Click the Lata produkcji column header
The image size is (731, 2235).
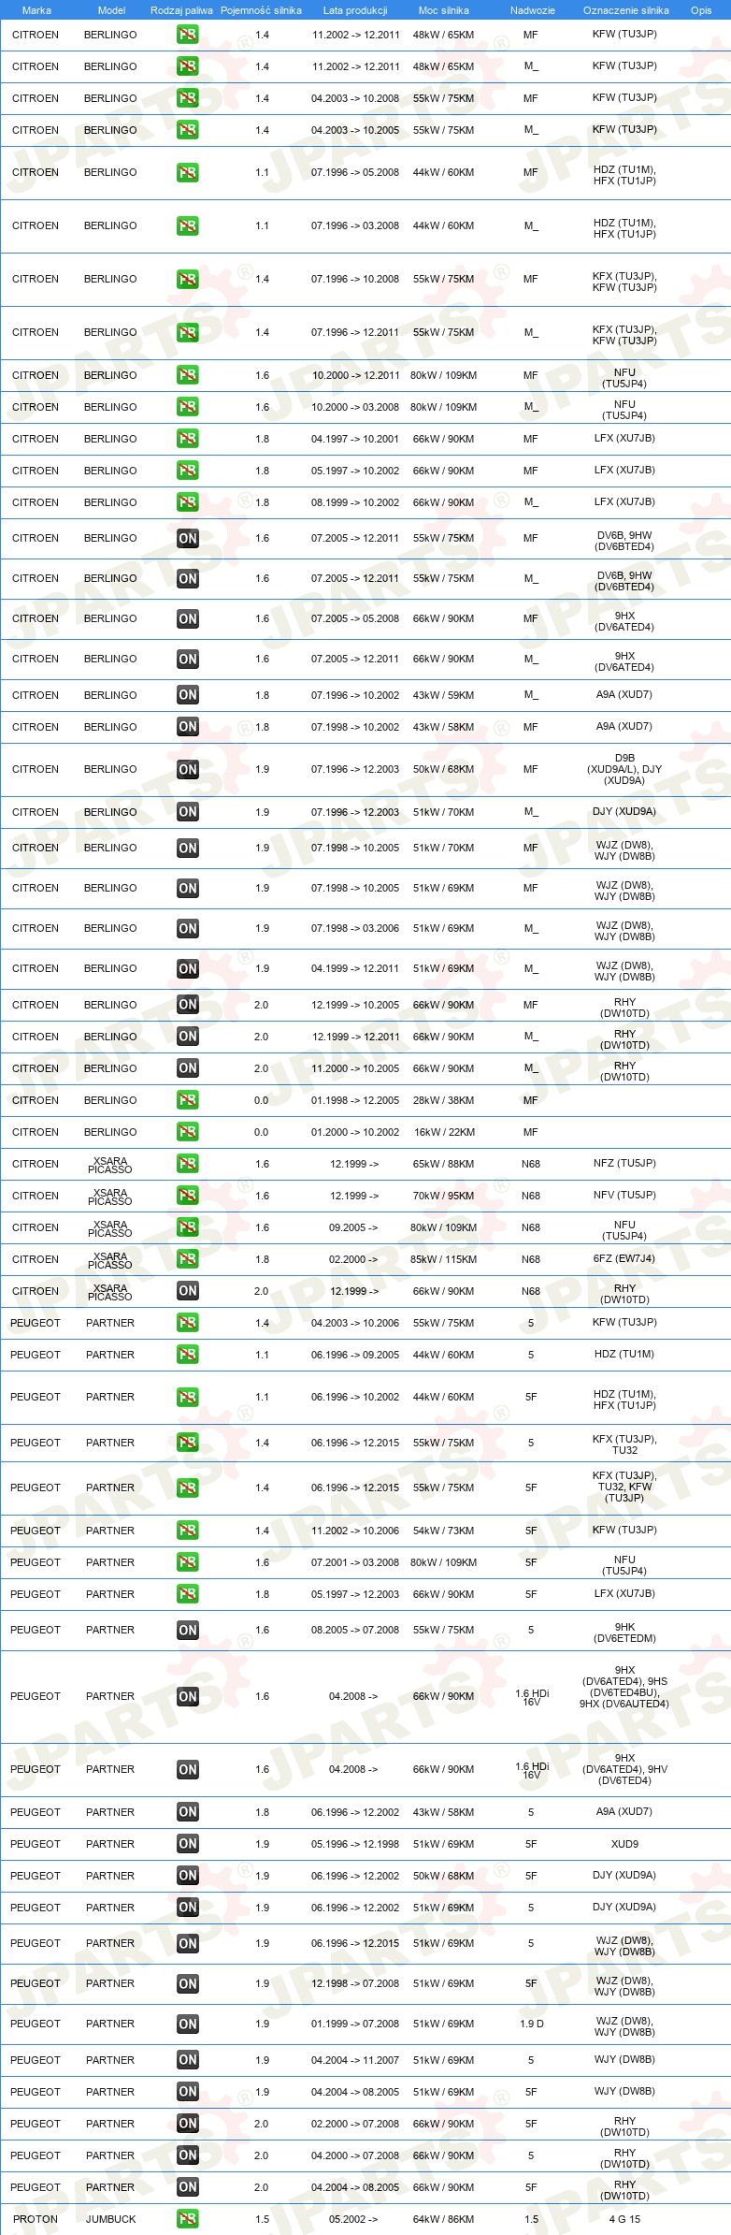tap(355, 10)
